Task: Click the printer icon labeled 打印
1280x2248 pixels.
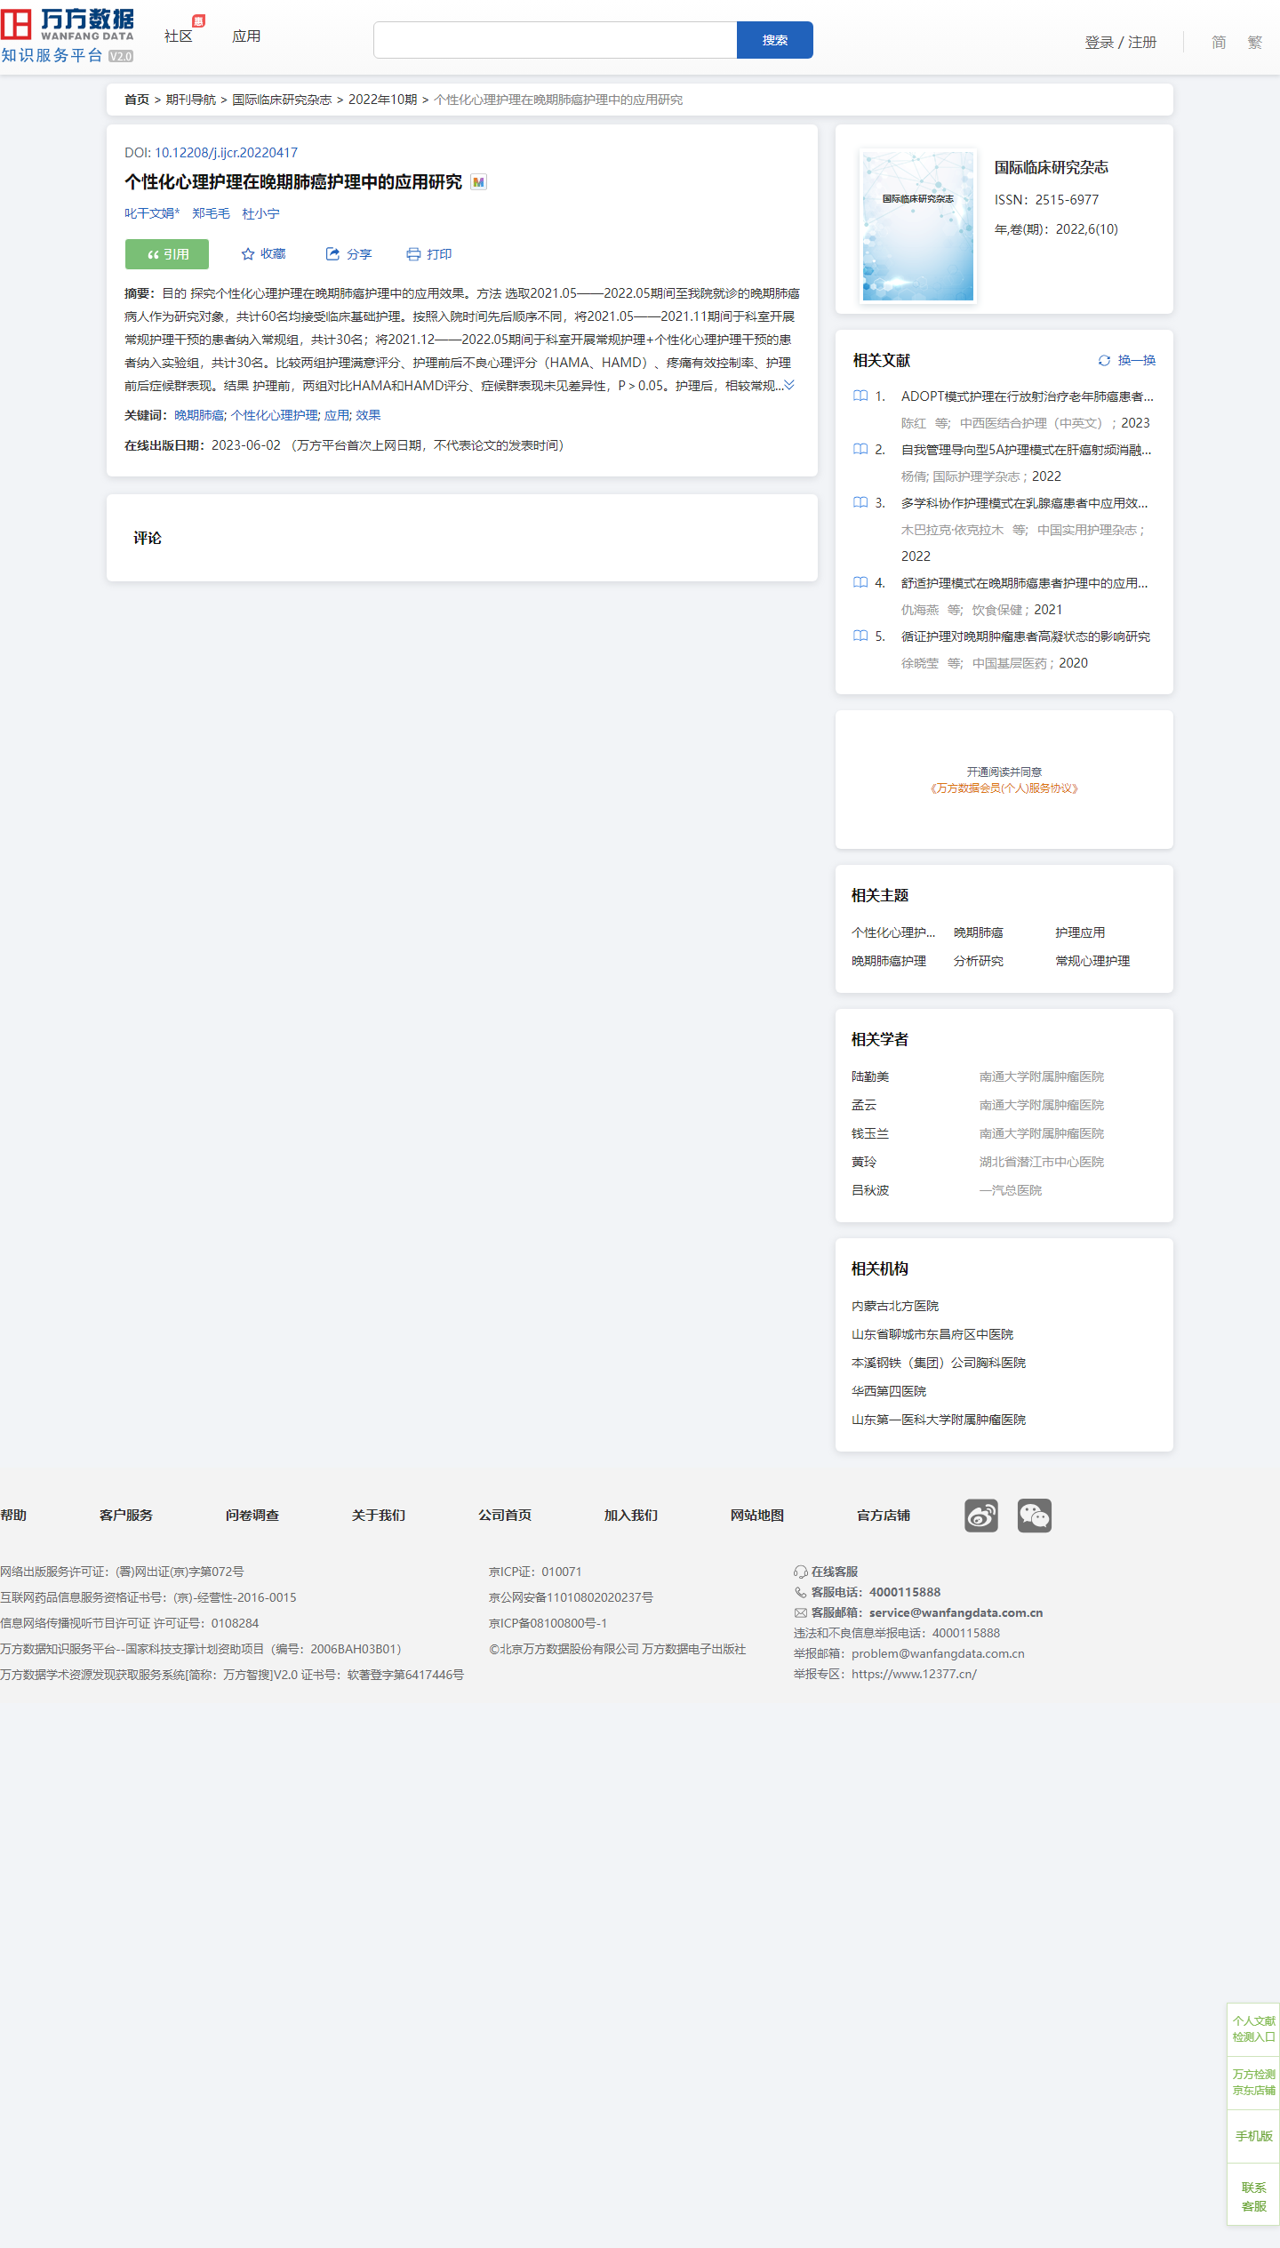Action: coord(413,254)
